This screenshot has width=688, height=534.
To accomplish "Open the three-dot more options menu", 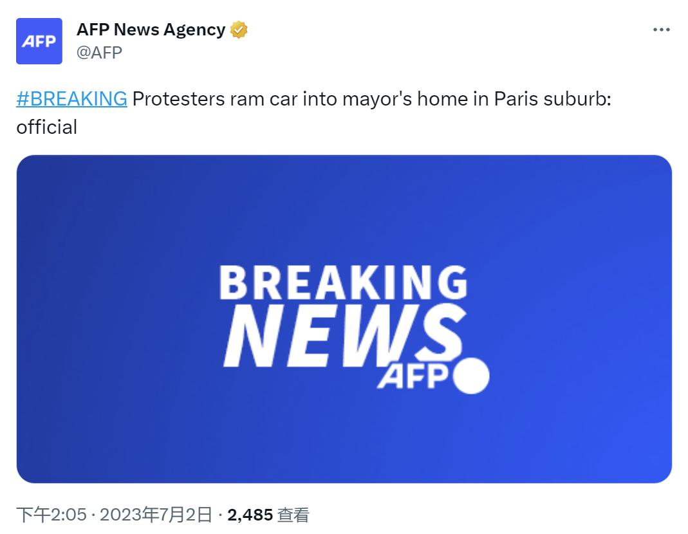I will pos(662,30).
